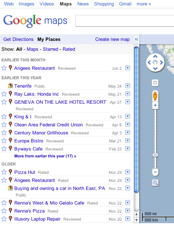
Task: Click the hand icon in pan control
Action: (x=155, y=62)
